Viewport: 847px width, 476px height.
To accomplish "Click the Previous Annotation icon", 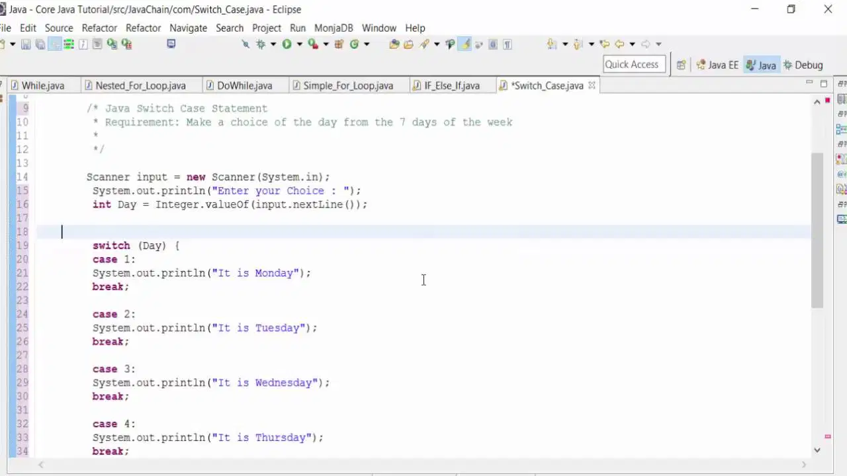I will click(578, 44).
